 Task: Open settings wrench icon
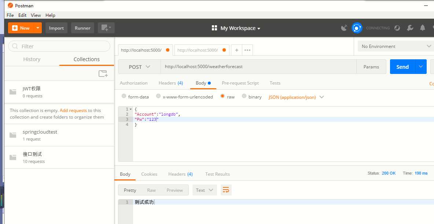point(410,28)
